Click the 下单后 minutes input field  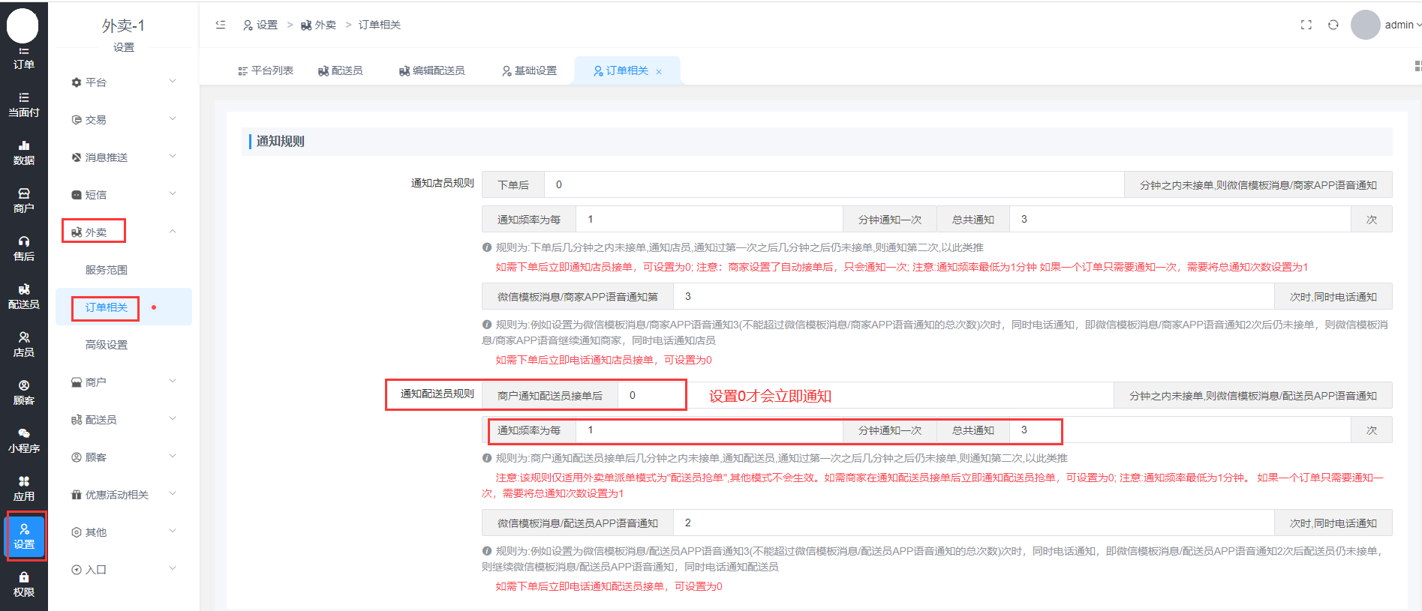[x=833, y=184]
